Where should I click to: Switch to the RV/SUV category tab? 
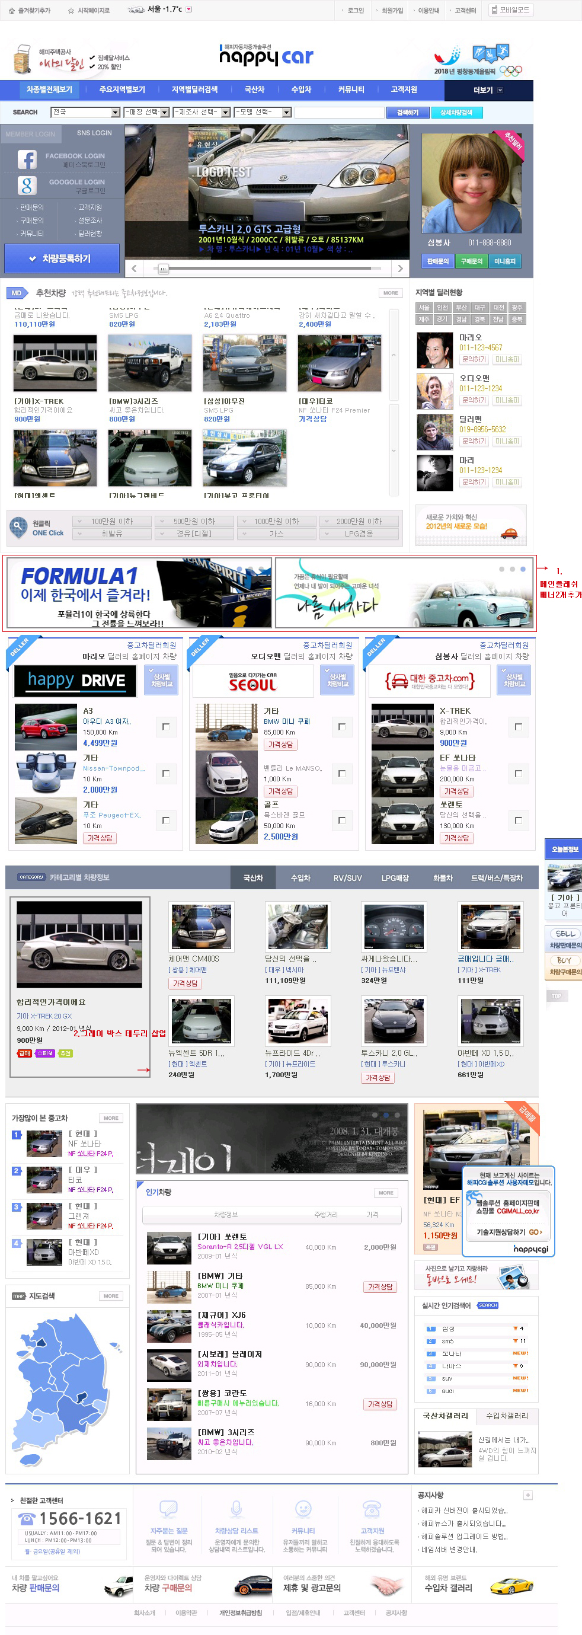coord(348,878)
